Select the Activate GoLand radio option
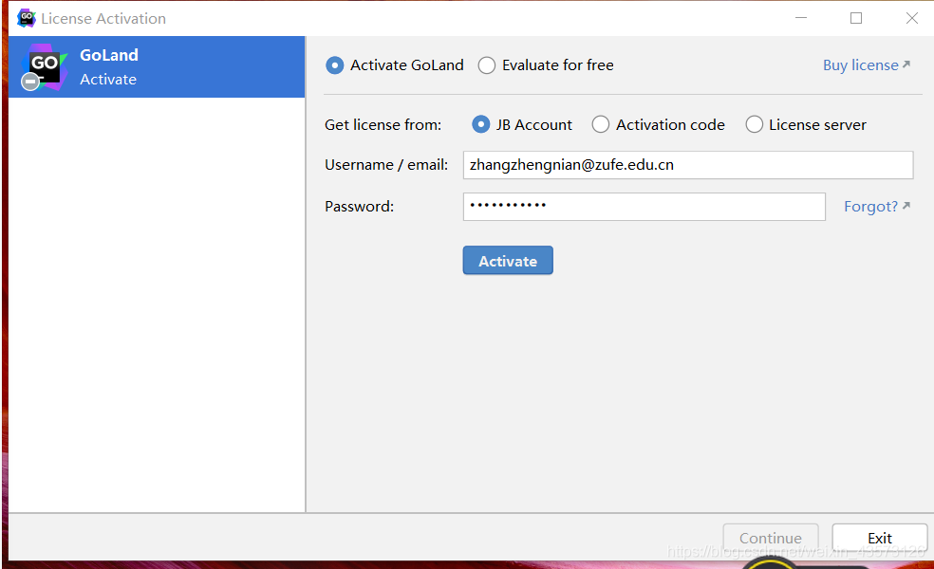The image size is (934, 569). 335,65
